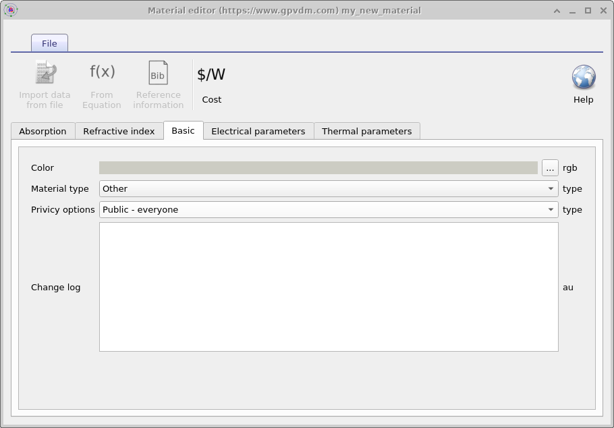The image size is (614, 428).
Task: Expand the Material type dropdown
Action: point(329,189)
